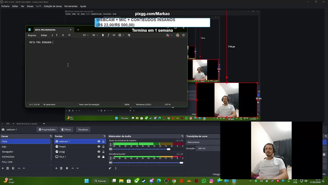Undock the Fontes panel

point(104,136)
